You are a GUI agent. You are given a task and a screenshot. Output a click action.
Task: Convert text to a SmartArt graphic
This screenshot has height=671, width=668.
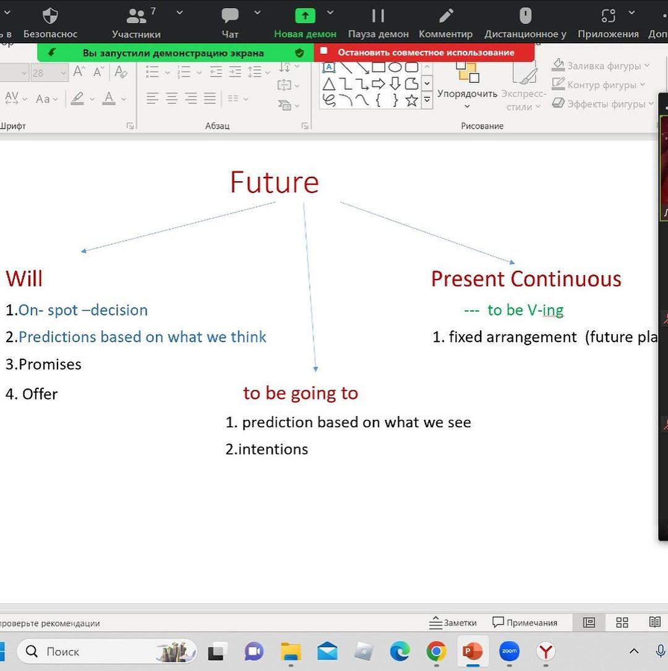coord(288,105)
